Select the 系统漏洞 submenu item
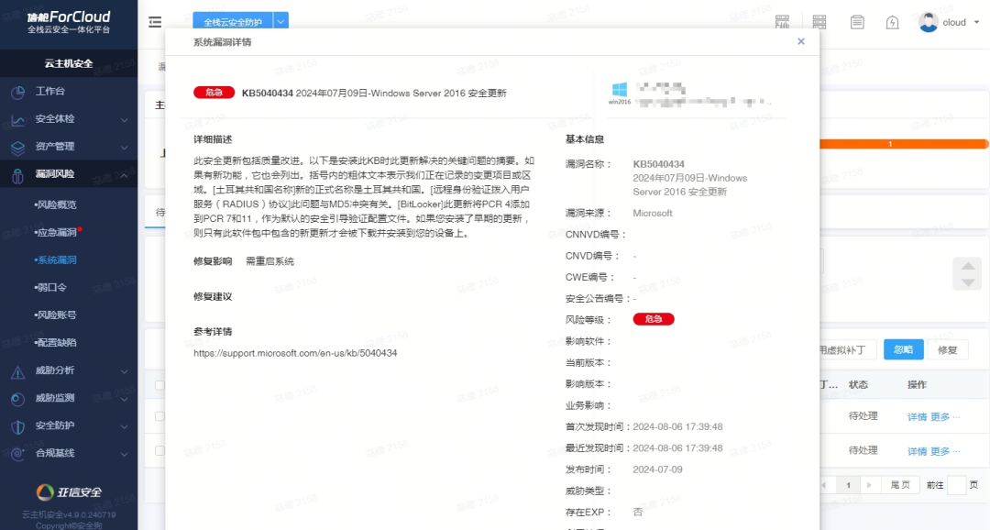Image resolution: width=990 pixels, height=530 pixels. click(x=56, y=259)
